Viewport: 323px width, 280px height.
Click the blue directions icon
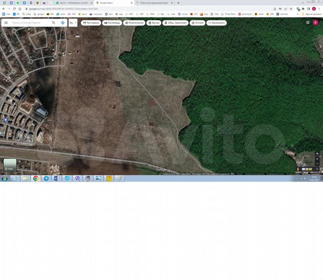[63, 23]
